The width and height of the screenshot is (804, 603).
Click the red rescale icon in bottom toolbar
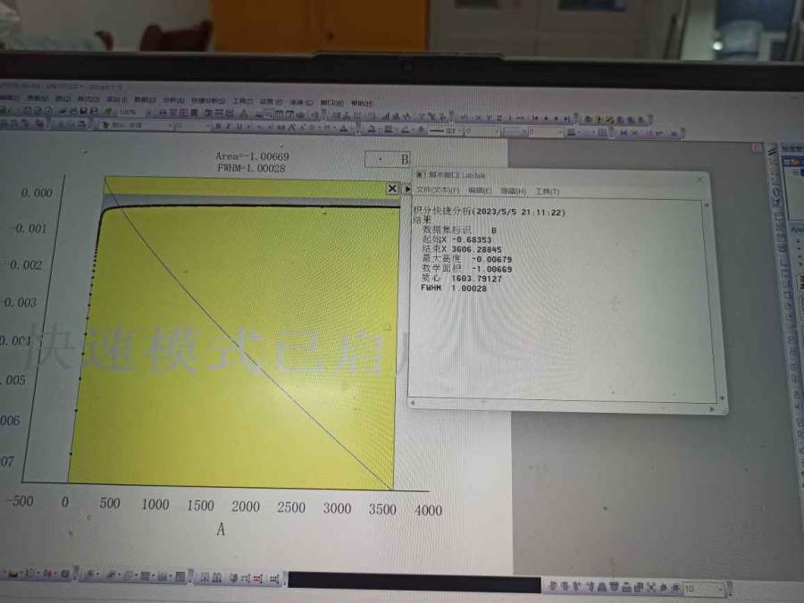point(257,579)
